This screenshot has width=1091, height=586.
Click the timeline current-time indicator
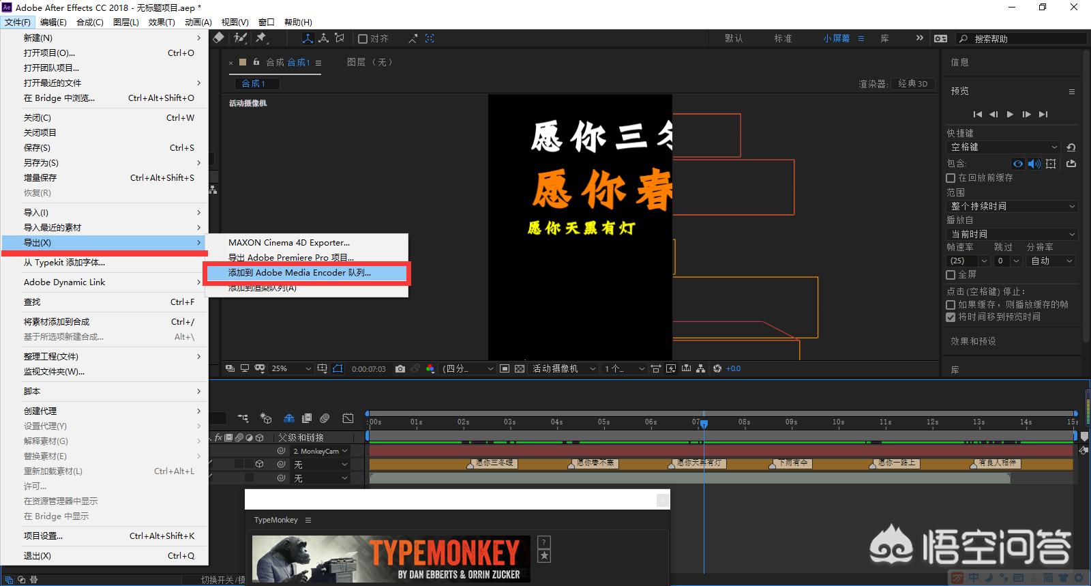pos(704,424)
